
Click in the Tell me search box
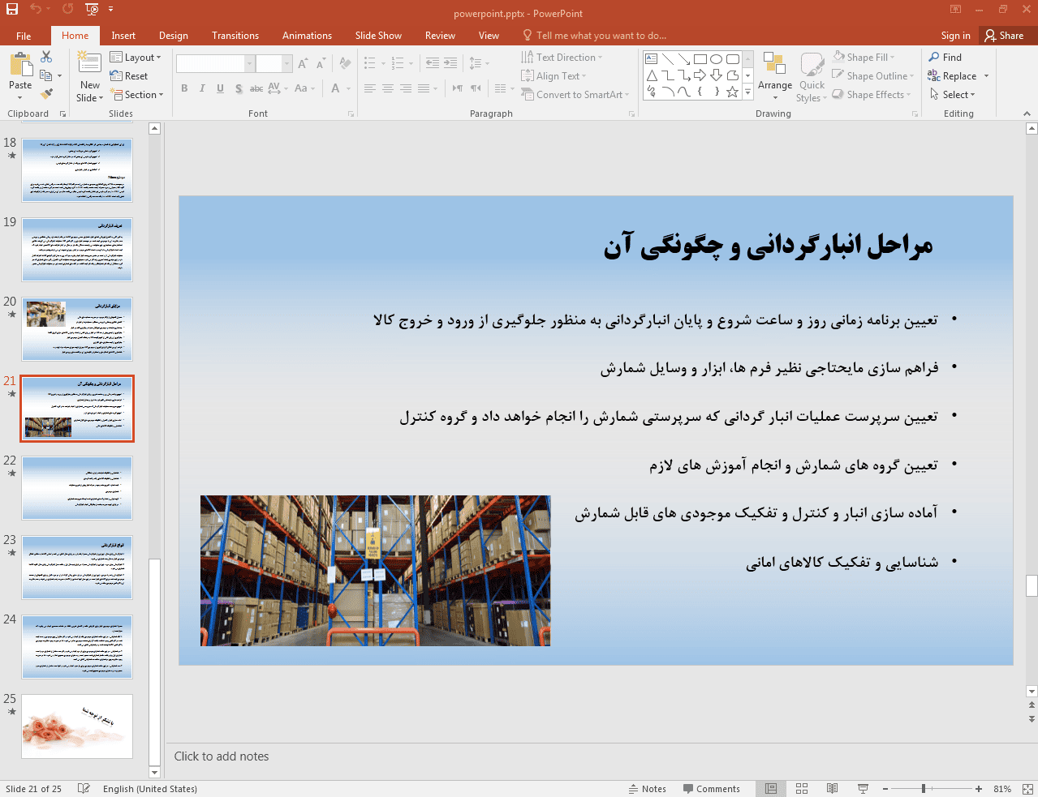click(x=601, y=36)
